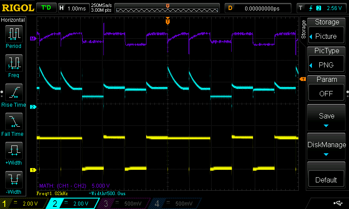
Task: Select the Period measurement icon
Action: pos(14,36)
